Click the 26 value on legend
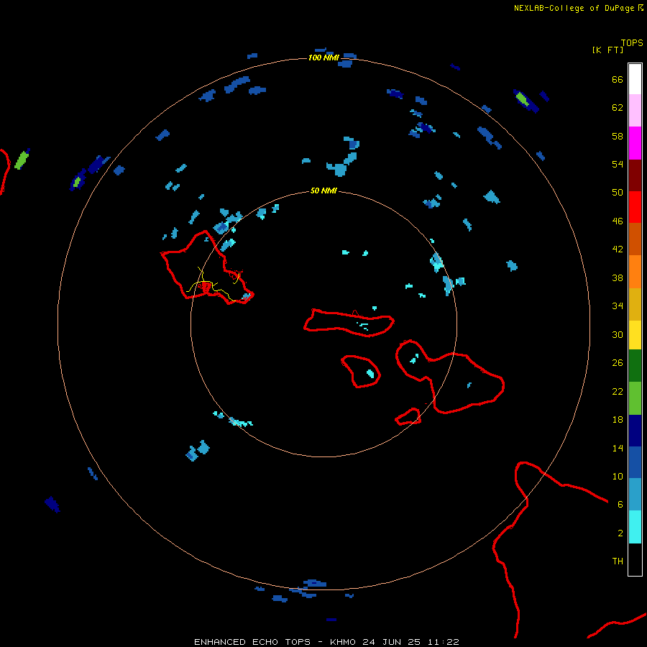Image resolution: width=647 pixels, height=647 pixels. [x=618, y=362]
